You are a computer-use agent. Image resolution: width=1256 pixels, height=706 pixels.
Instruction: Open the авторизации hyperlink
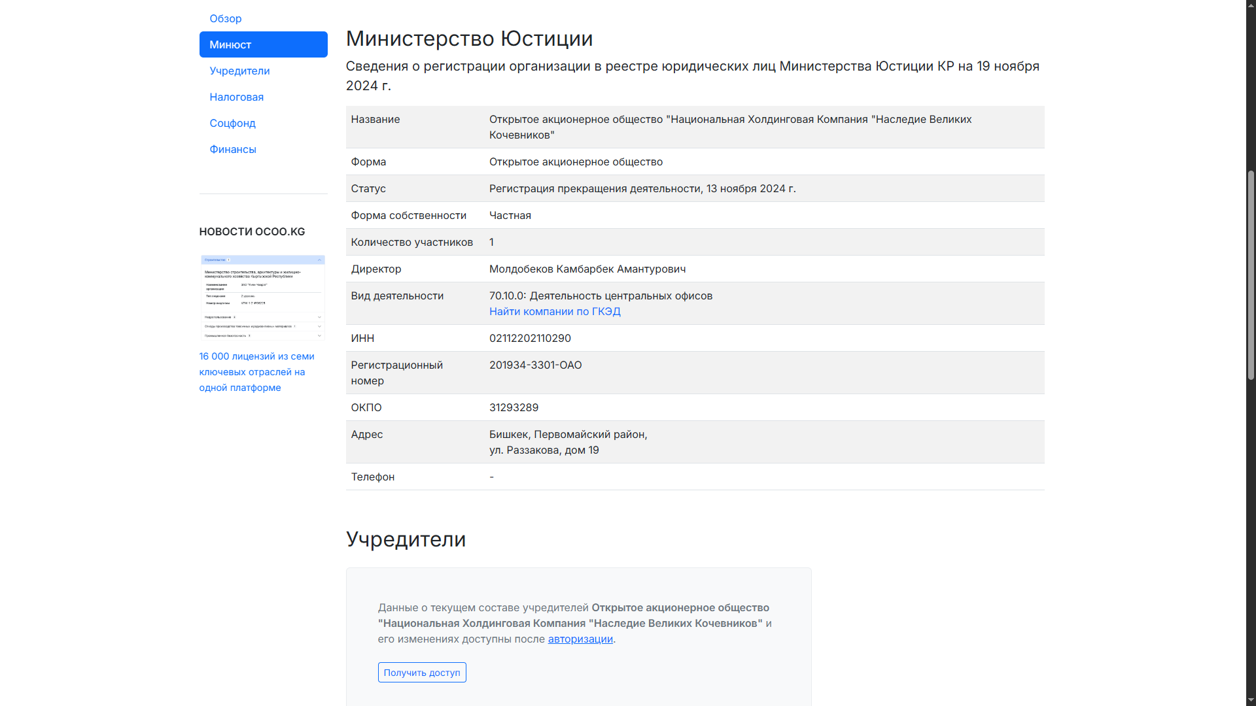(580, 639)
